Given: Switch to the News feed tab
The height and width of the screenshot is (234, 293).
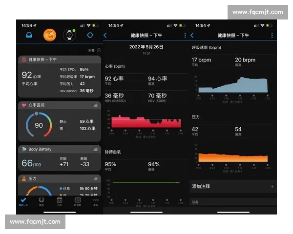Looking at the screenshot, I should (x=78, y=202).
